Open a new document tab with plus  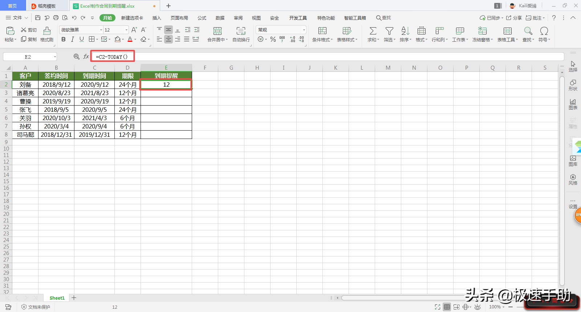coord(168,6)
